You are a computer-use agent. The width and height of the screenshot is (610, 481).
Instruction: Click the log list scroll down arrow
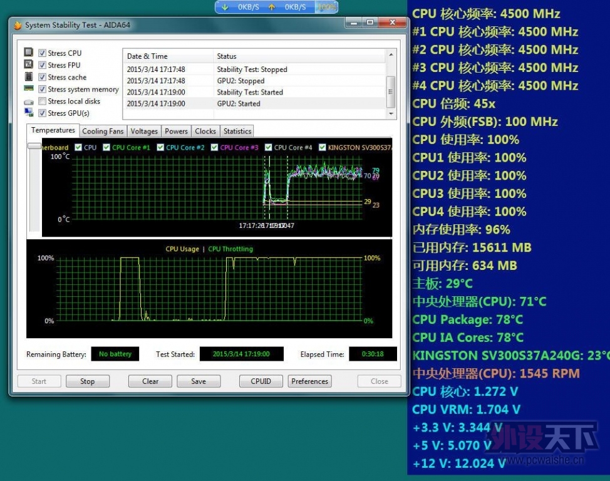(391, 113)
